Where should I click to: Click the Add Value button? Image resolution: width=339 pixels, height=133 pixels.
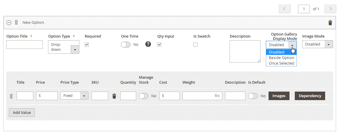tap(22, 112)
